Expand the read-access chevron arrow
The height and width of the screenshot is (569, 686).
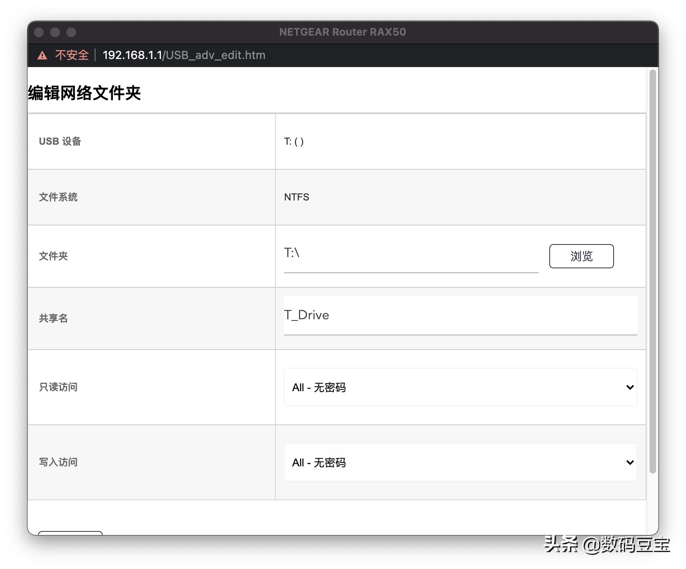(x=629, y=387)
